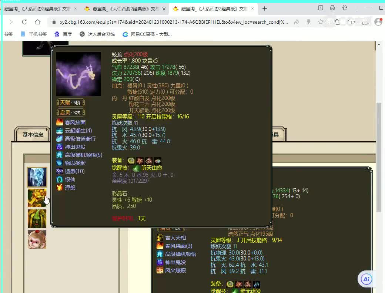Select the ice creature pet thumbnail

click(x=37, y=177)
